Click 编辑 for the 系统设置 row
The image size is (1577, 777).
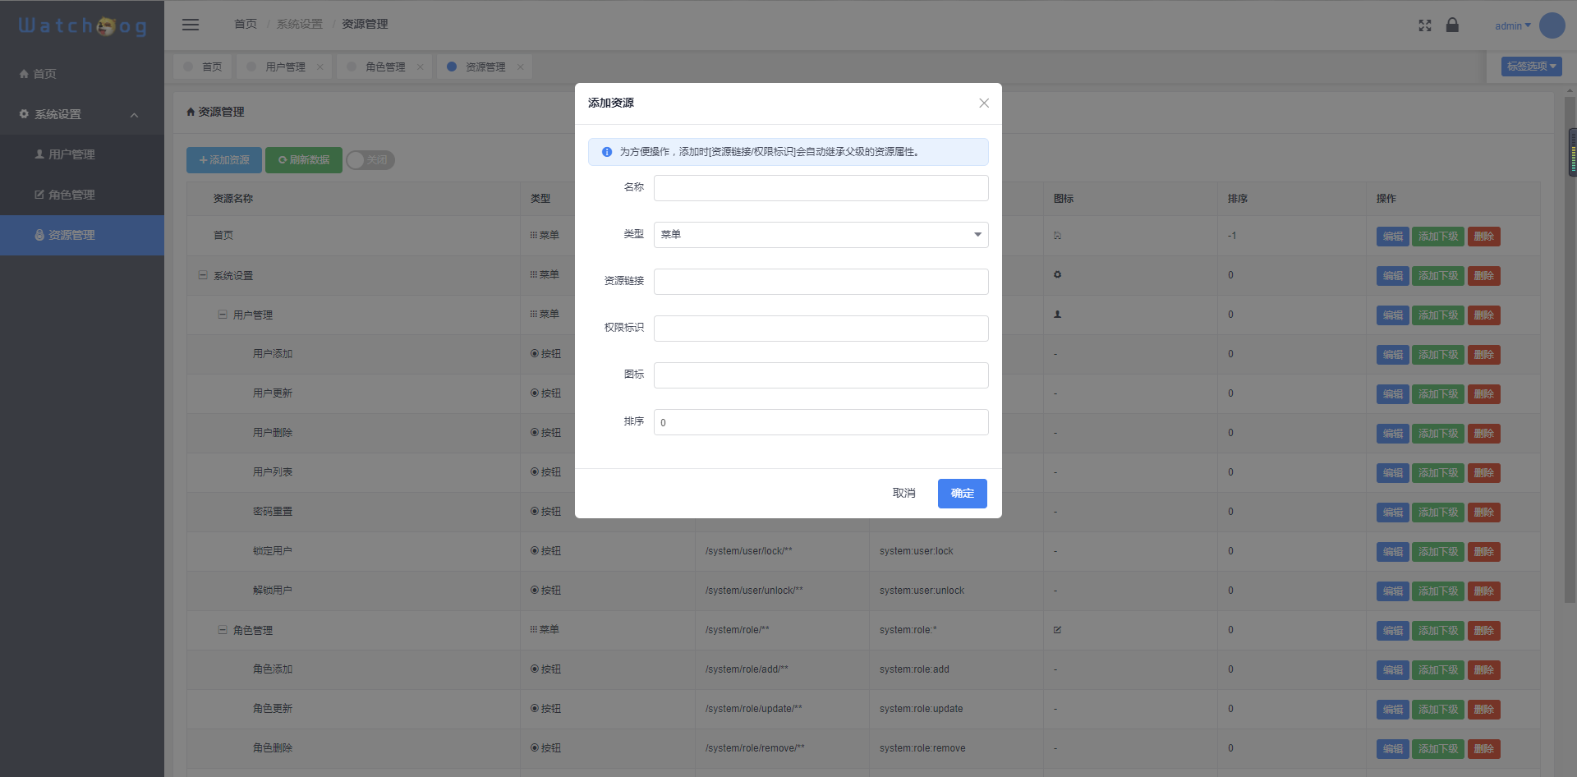tap(1393, 276)
